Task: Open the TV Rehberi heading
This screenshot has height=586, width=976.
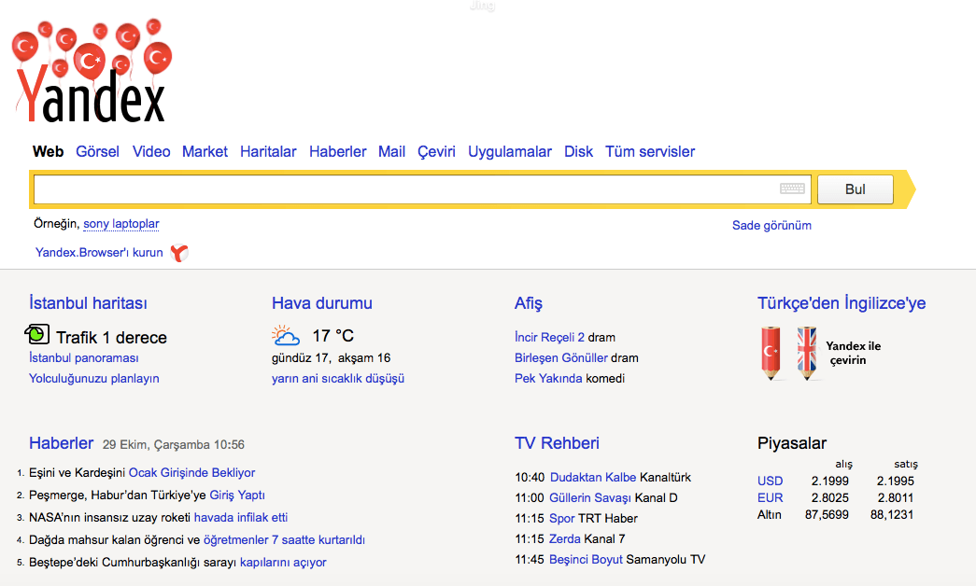Action: (557, 443)
